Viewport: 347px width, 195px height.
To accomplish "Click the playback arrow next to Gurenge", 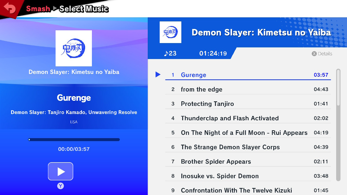I will [158, 74].
